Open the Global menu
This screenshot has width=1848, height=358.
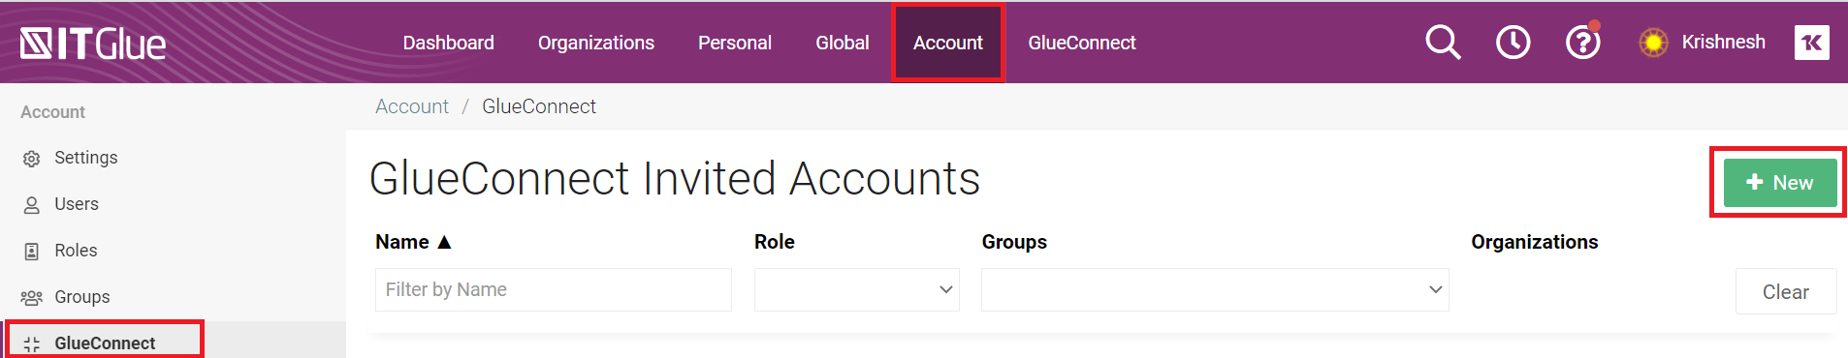coord(843,43)
